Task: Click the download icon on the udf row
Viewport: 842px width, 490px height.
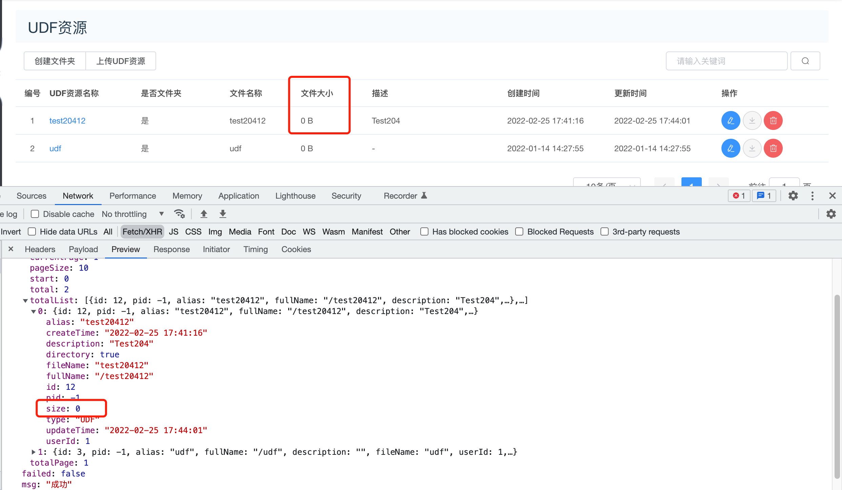Action: 752,148
